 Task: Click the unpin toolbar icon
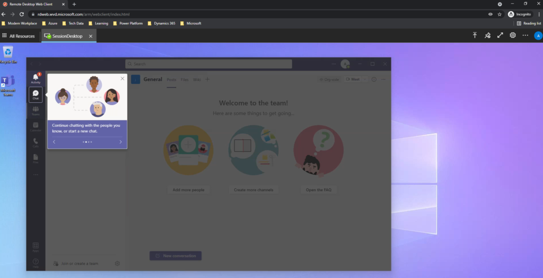point(488,36)
